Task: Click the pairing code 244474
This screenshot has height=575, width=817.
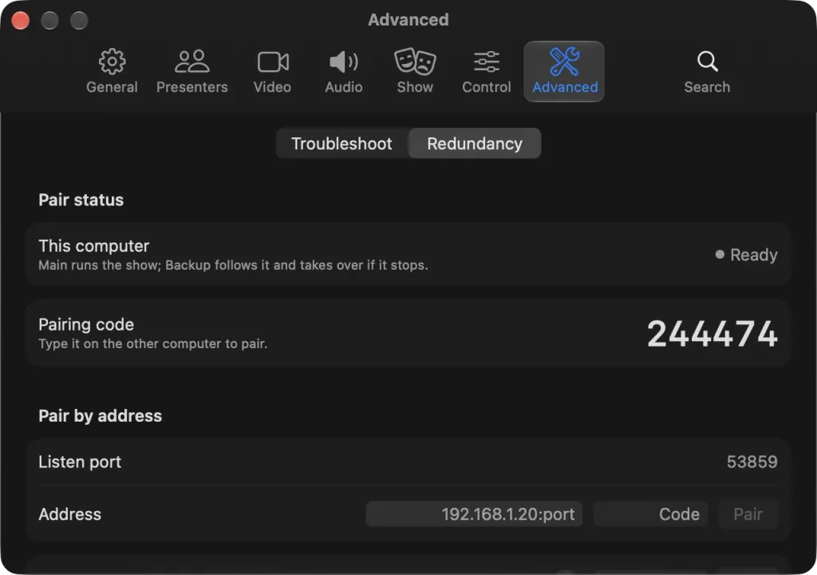Action: coord(712,333)
